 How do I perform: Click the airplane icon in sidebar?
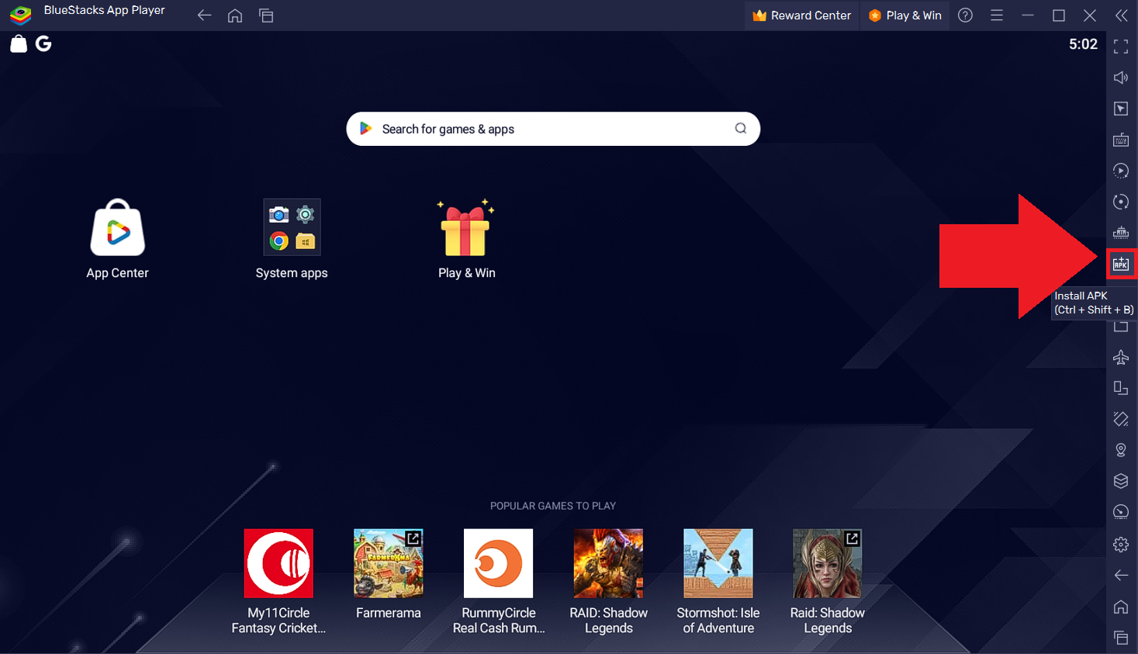(x=1121, y=357)
